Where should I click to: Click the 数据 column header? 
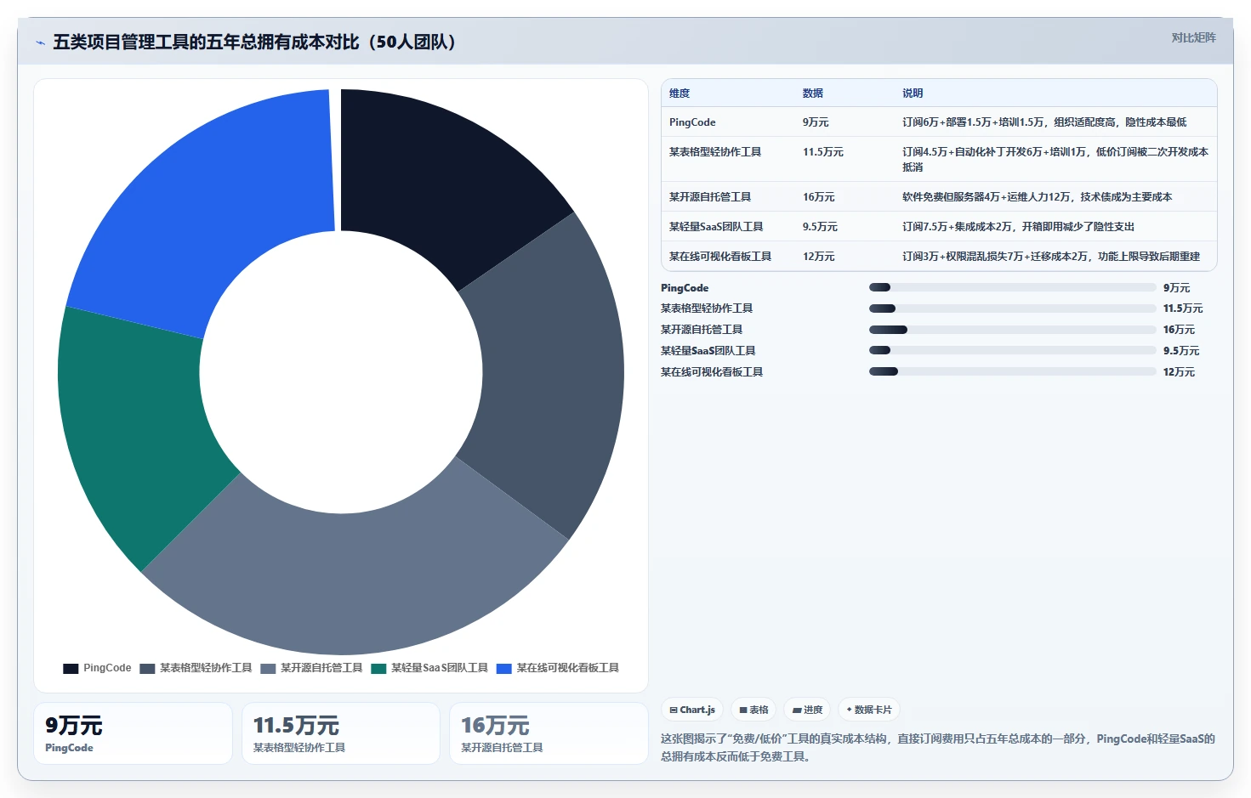click(813, 93)
